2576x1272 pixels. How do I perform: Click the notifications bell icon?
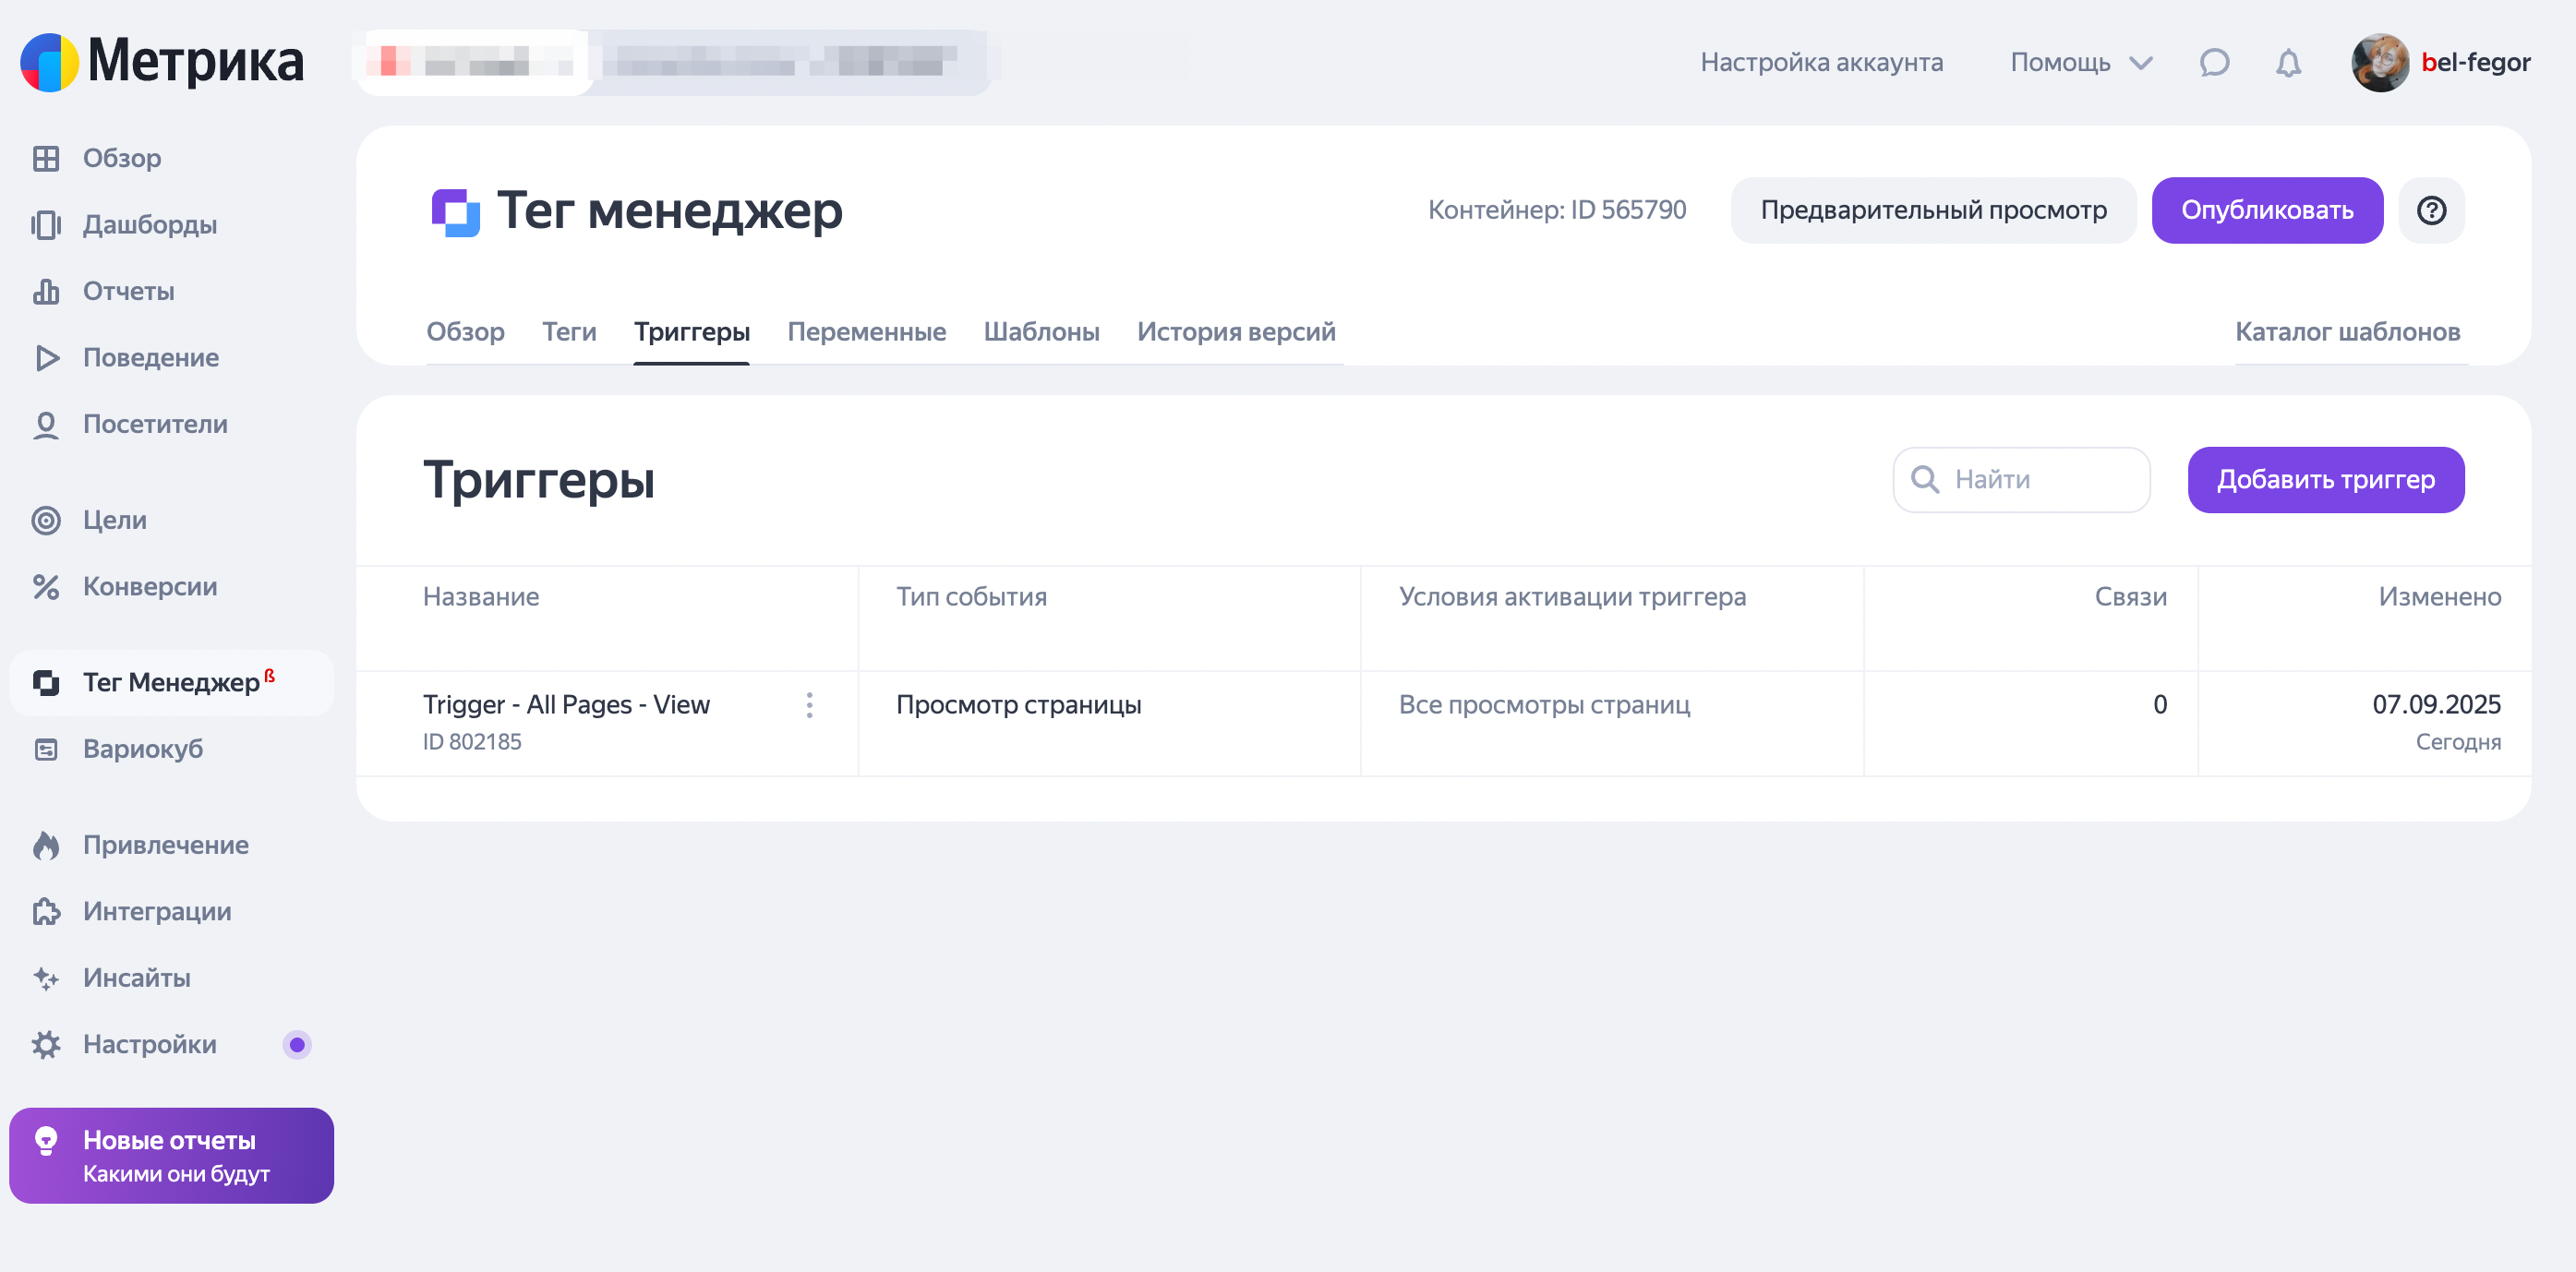pos(2288,63)
